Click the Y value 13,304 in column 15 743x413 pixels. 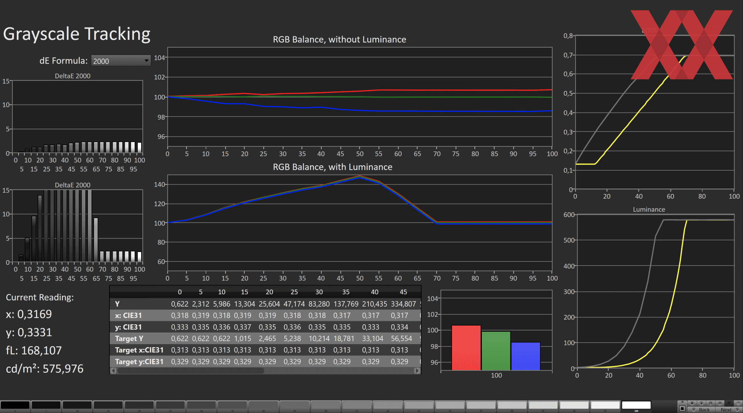pyautogui.click(x=245, y=304)
